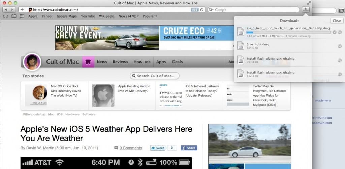Clear the Downloads list
Image resolution: width=345 pixels, height=169 pixels.
(x=337, y=21)
